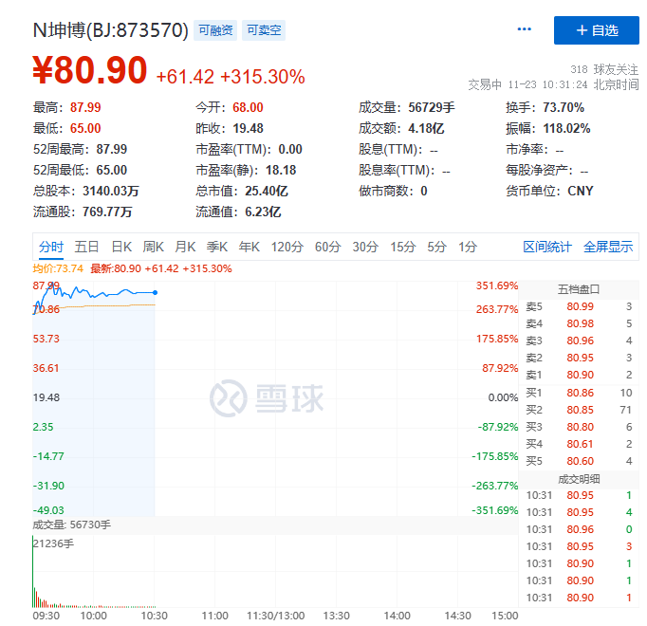
Task: Switch to the 日K chart tab
Action: coord(121,247)
